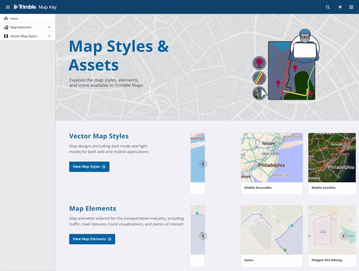The image size is (359, 271).
Task: Select Icons in the sidebar menu
Action: click(x=14, y=18)
